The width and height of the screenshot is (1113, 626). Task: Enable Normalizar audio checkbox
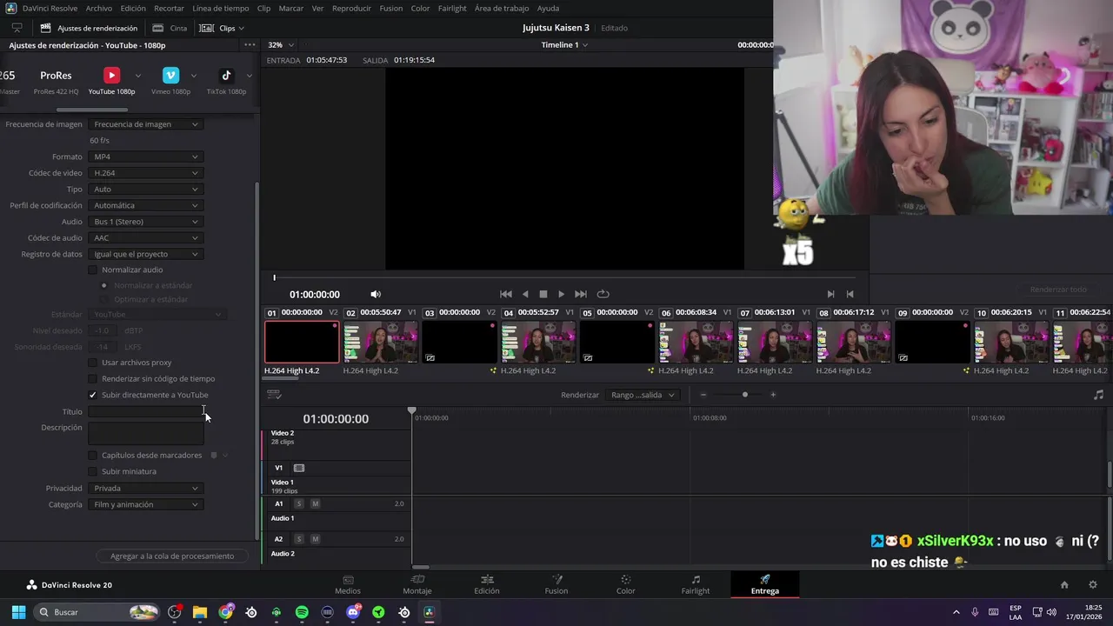(x=93, y=270)
